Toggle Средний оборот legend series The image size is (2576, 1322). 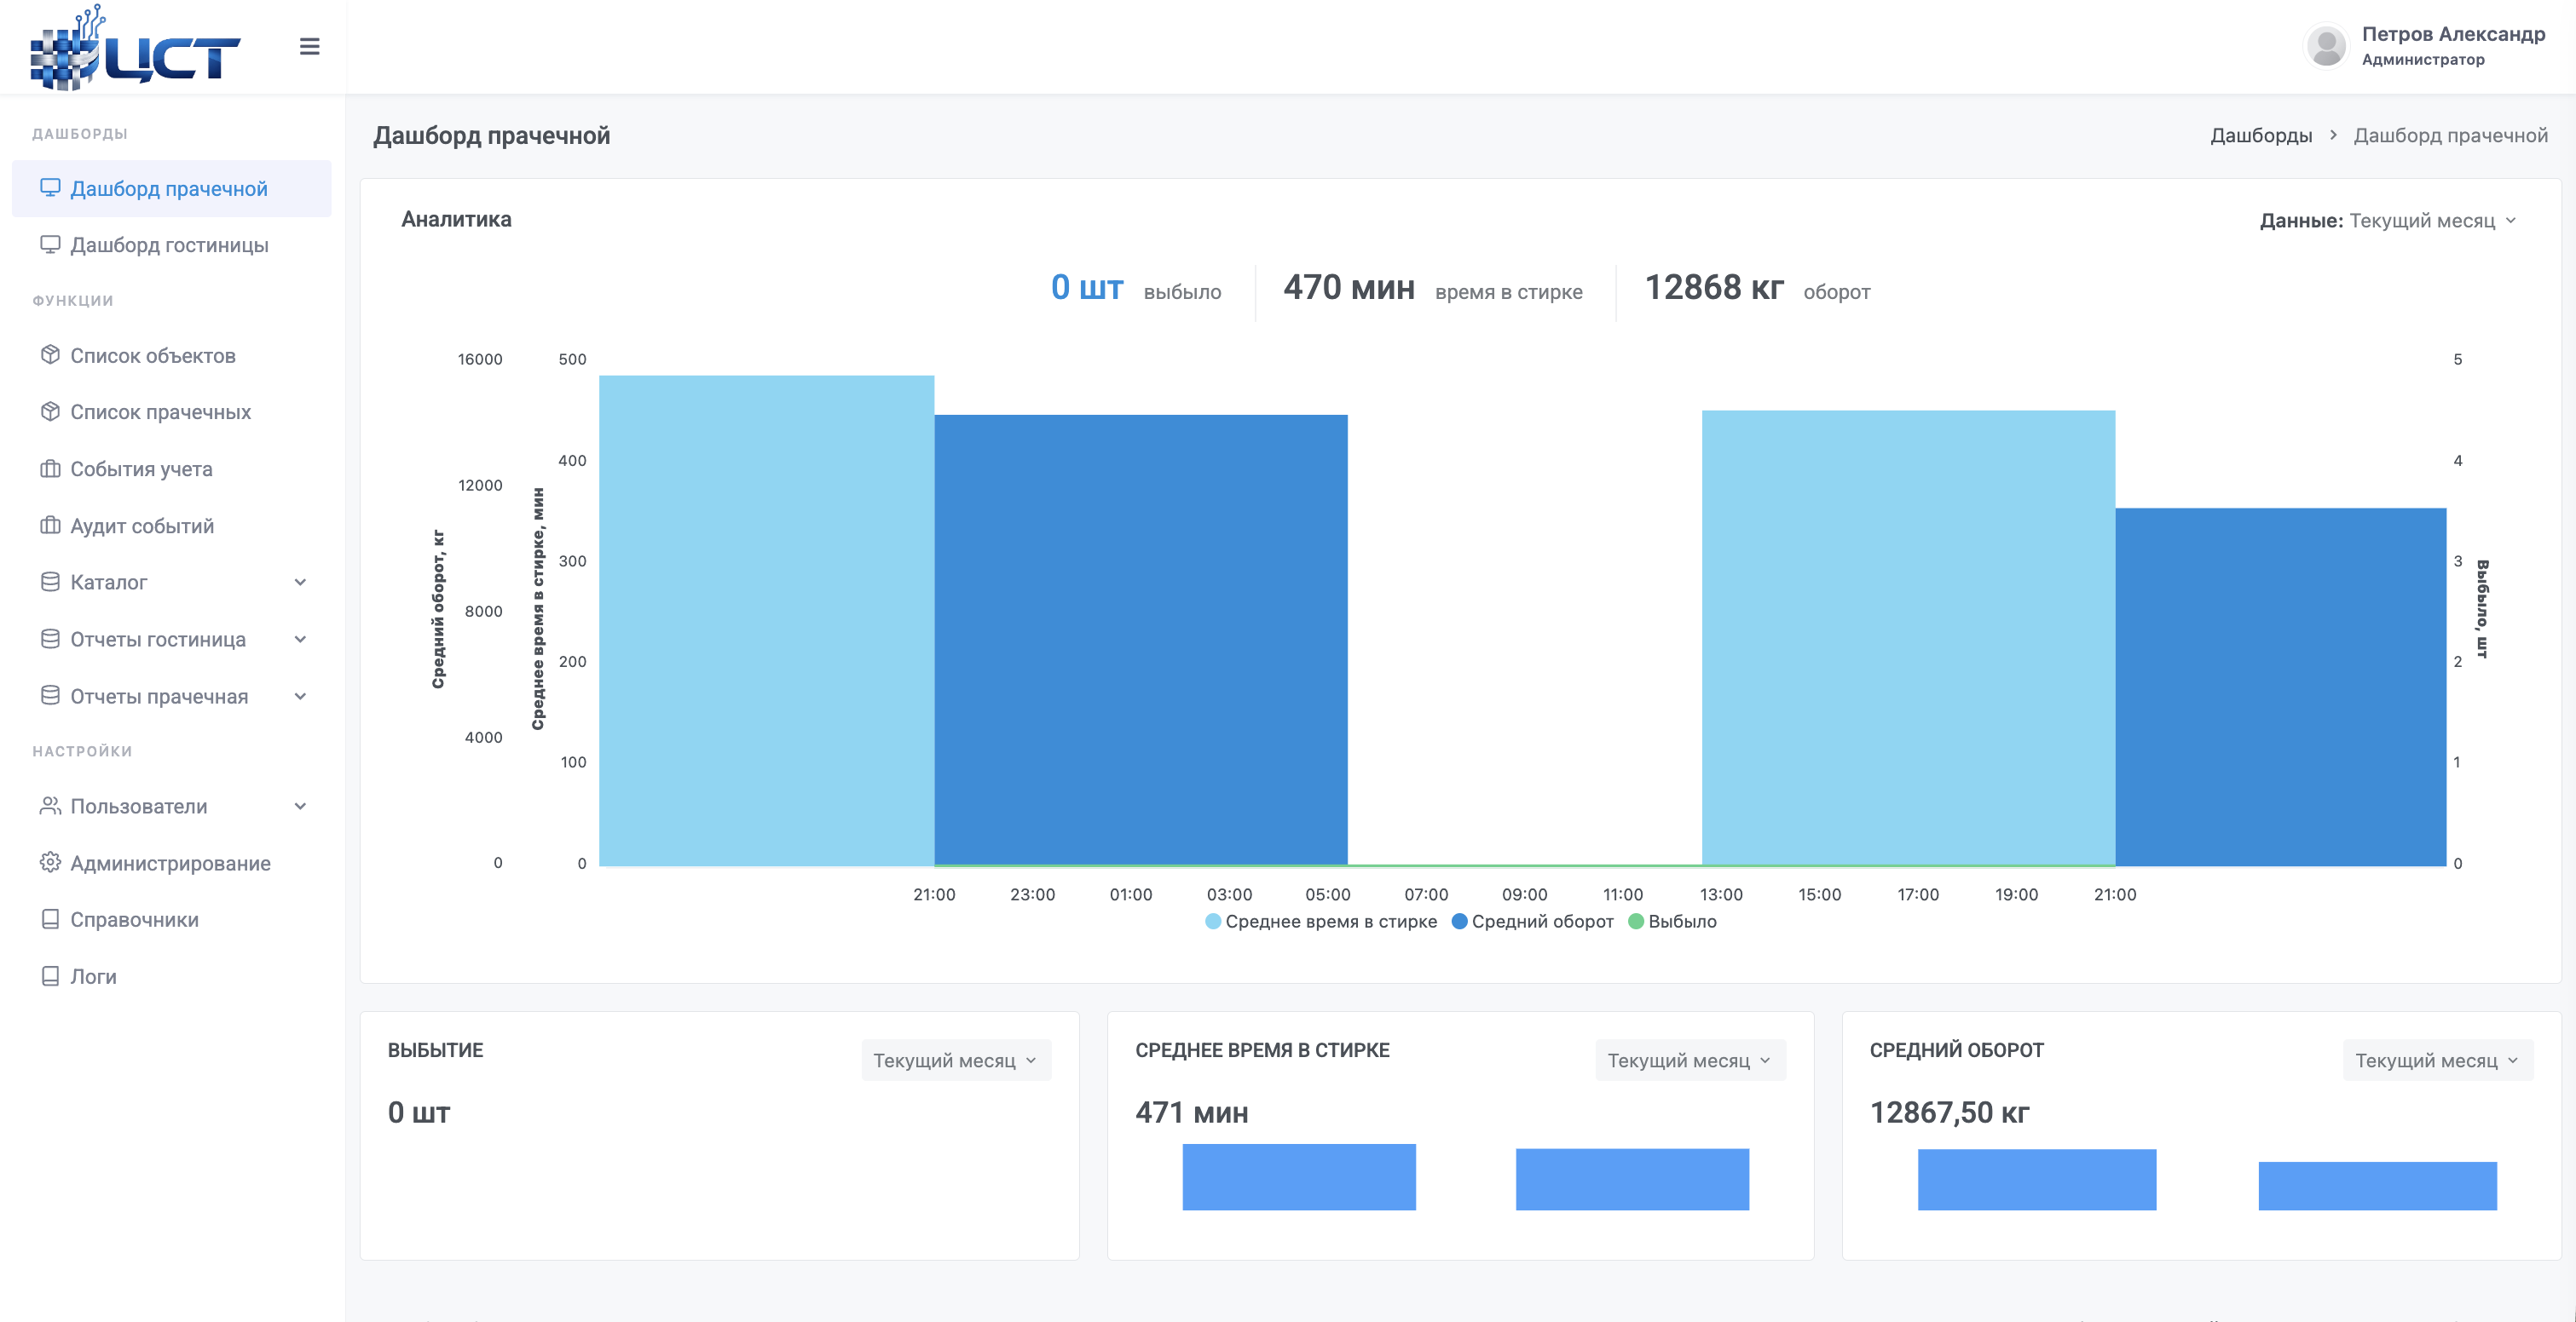(1532, 922)
